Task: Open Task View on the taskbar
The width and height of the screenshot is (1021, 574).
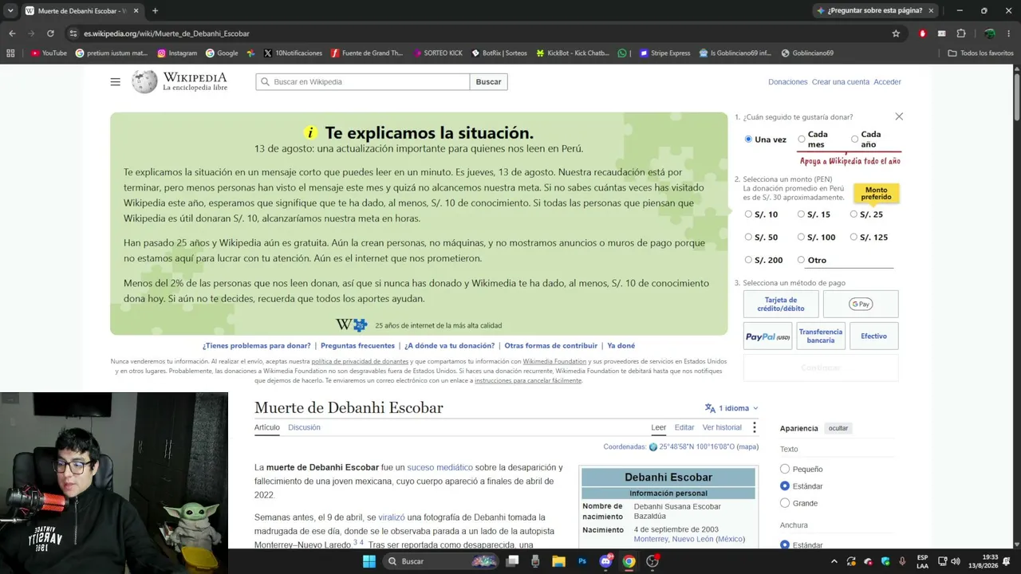Action: click(x=513, y=561)
